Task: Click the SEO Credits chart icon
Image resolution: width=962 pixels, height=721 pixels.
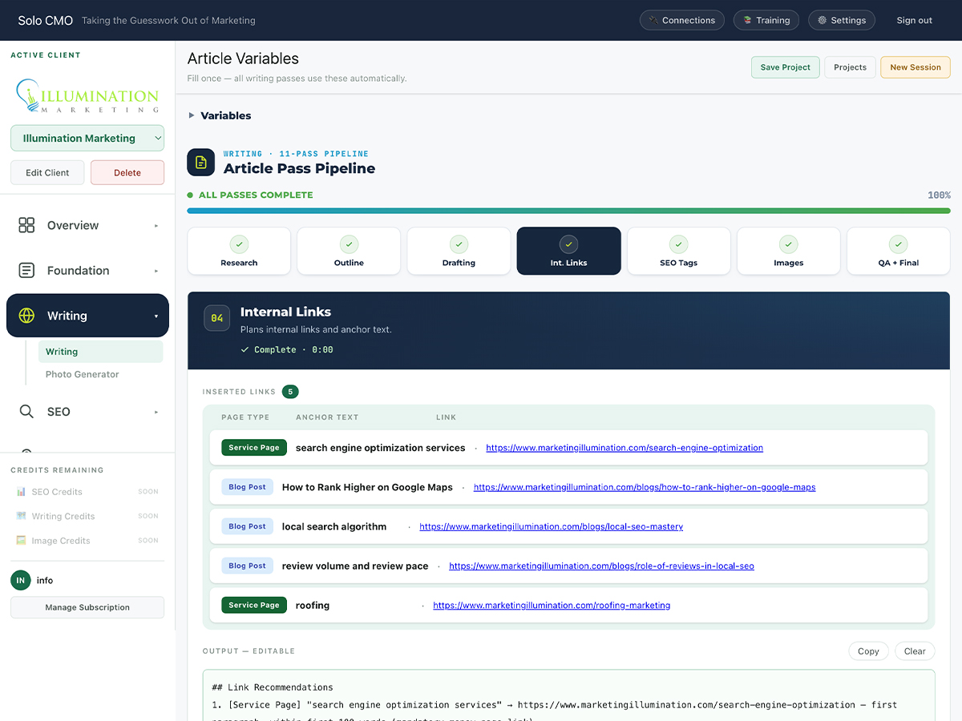Action: click(21, 492)
